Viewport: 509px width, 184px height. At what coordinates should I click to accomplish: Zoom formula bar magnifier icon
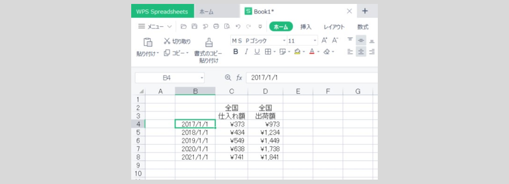point(228,78)
